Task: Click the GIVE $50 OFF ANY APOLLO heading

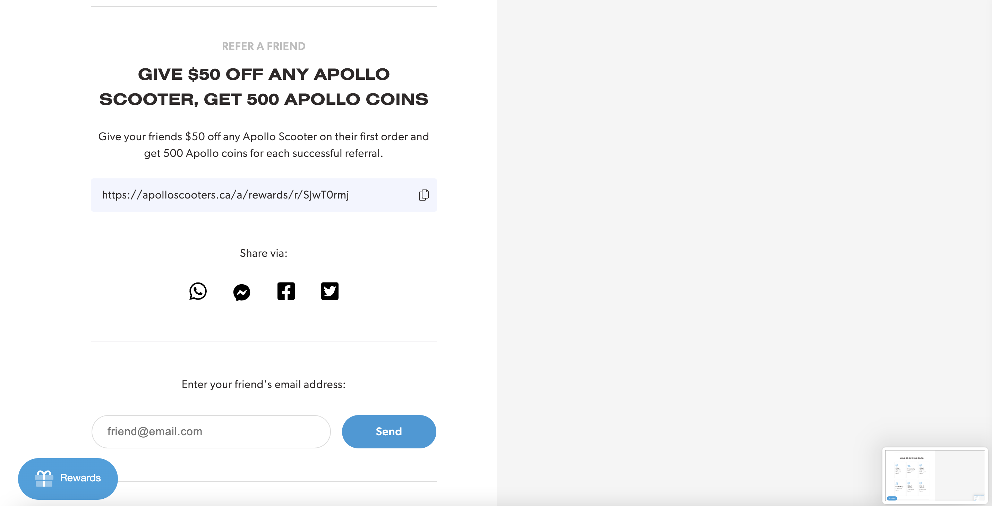Action: point(264,74)
